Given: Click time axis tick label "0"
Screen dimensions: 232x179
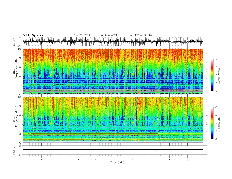Looking at the screenshot, I should [x=23, y=159].
